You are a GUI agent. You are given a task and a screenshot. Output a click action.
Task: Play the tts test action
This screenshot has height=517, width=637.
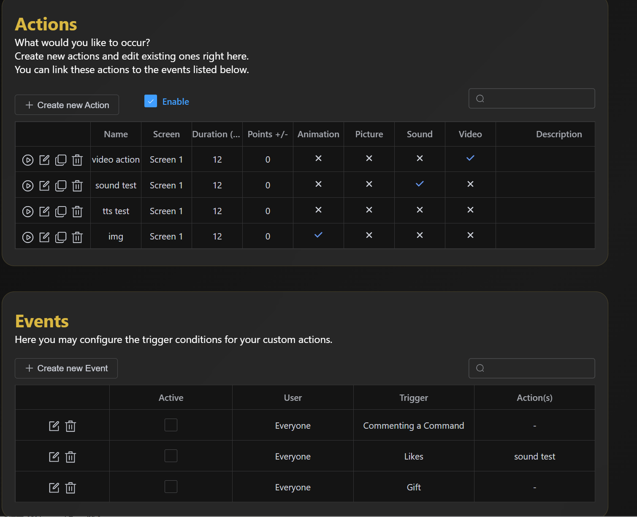tap(28, 212)
